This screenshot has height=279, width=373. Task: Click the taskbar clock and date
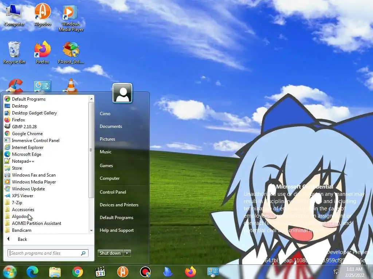[x=354, y=272]
